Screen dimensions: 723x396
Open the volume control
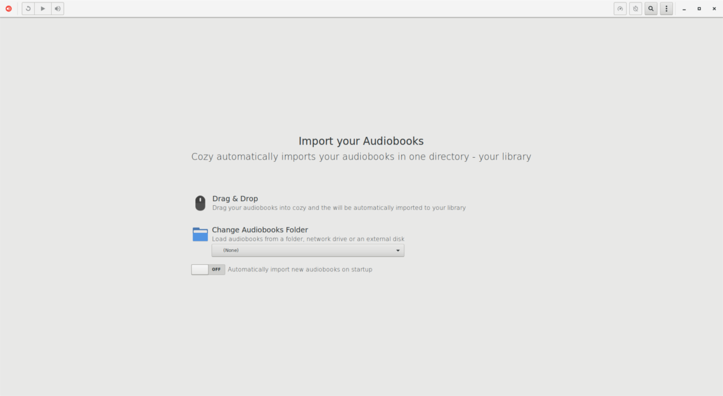[x=57, y=8]
